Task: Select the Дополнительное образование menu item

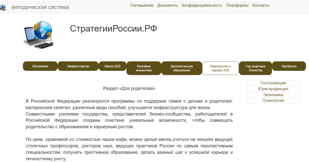Action: coord(182,68)
